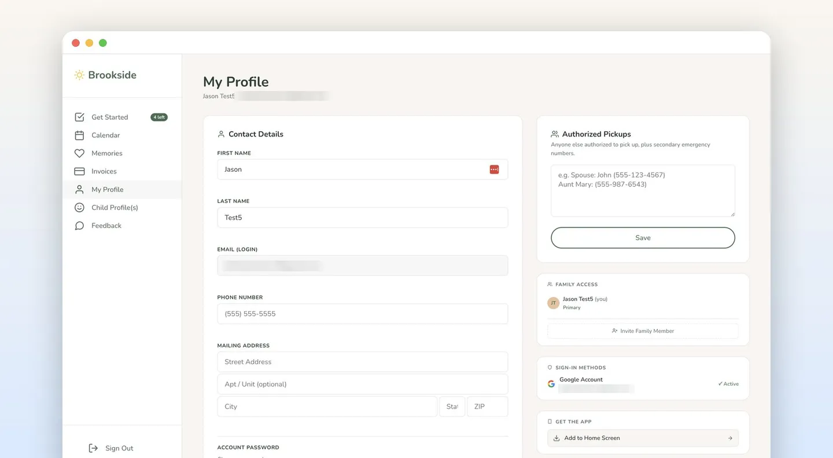This screenshot has height=458, width=833.
Task: Click the download icon on Add to Home Screen
Action: coord(556,438)
